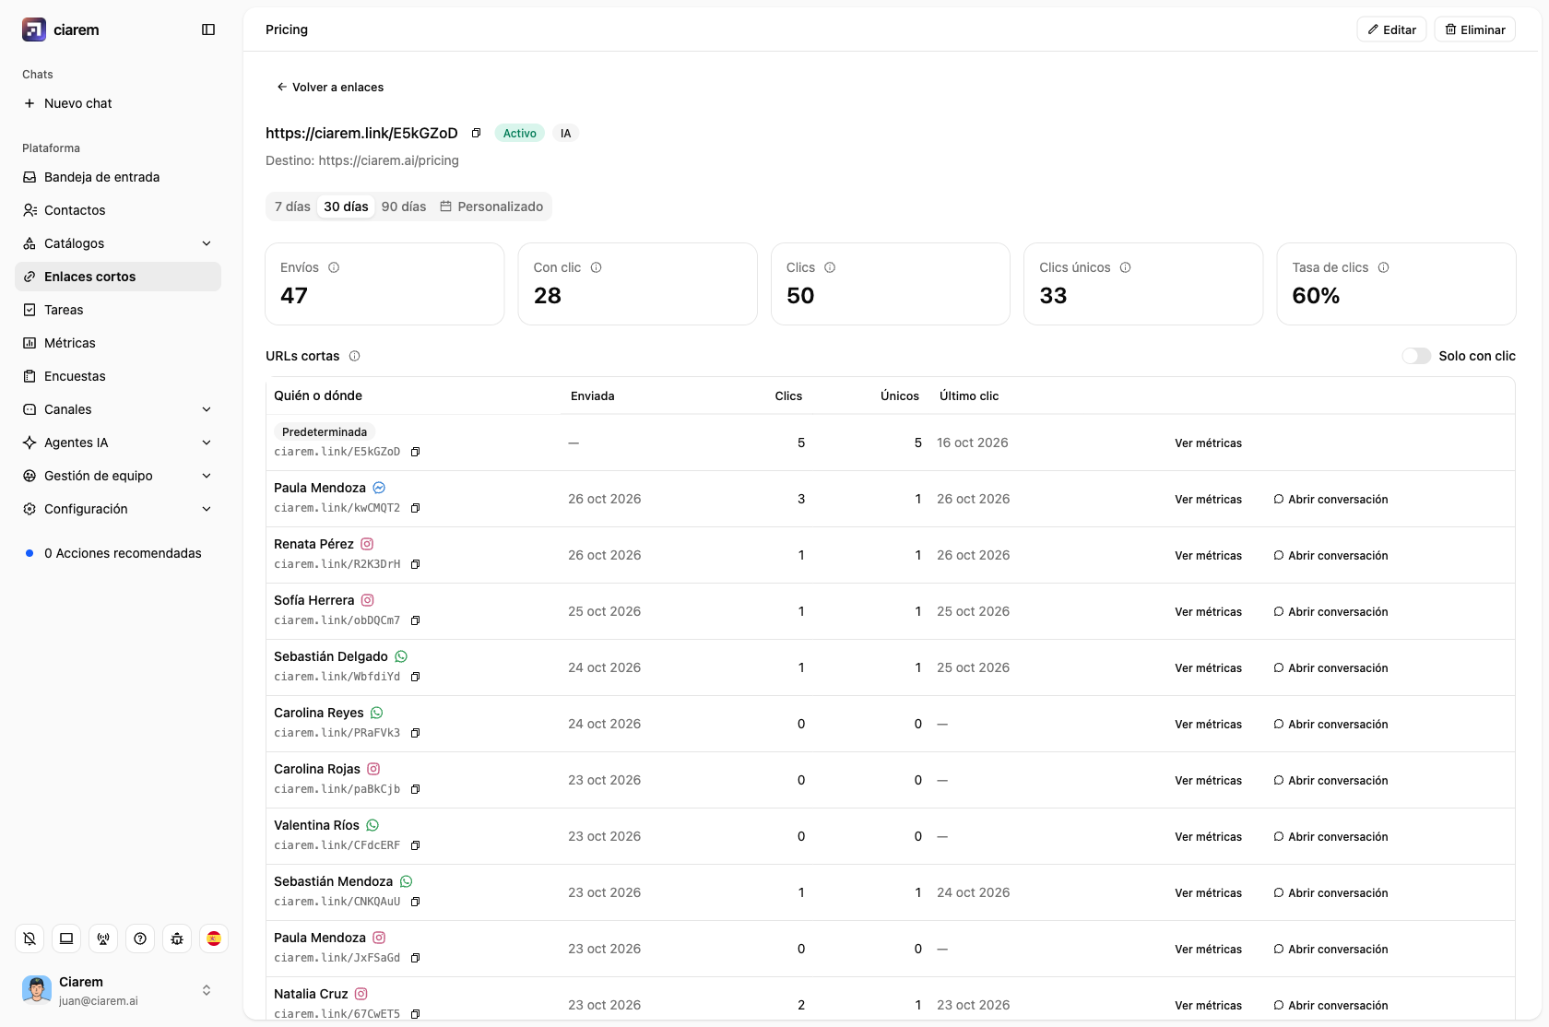Open URLs cortas info icon
This screenshot has width=1549, height=1027.
(x=355, y=356)
